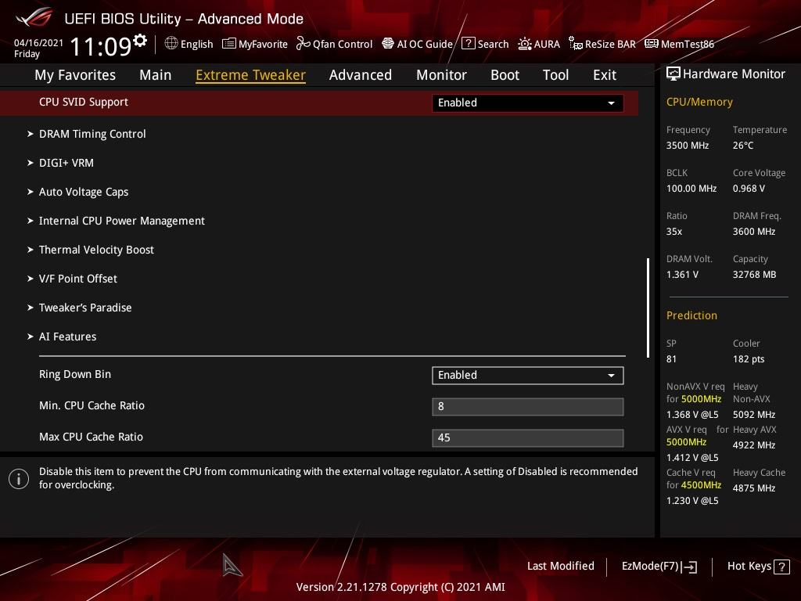Image resolution: width=801 pixels, height=601 pixels.
Task: Click the 5092 MHz Heavy Non-AVX value
Action: pos(754,415)
